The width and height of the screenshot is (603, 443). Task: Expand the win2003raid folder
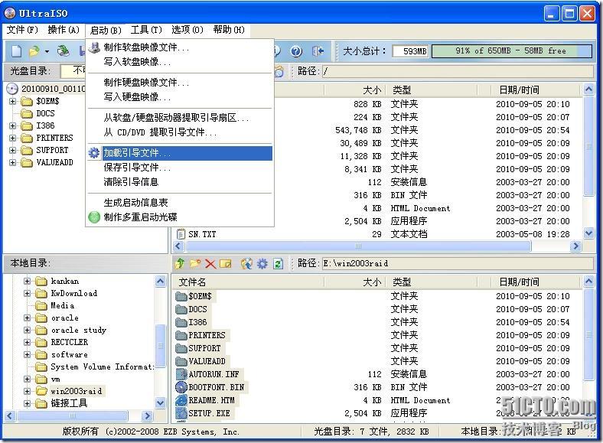pos(27,391)
